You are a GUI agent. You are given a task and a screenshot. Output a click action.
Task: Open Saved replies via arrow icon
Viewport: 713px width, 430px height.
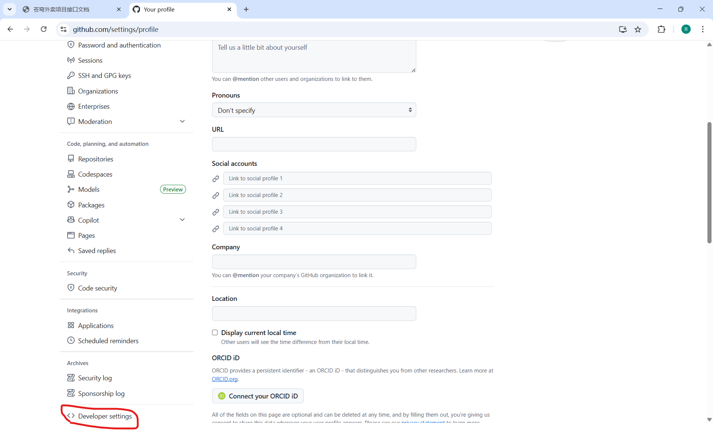tap(71, 250)
